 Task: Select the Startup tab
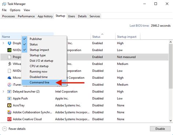(60, 16)
